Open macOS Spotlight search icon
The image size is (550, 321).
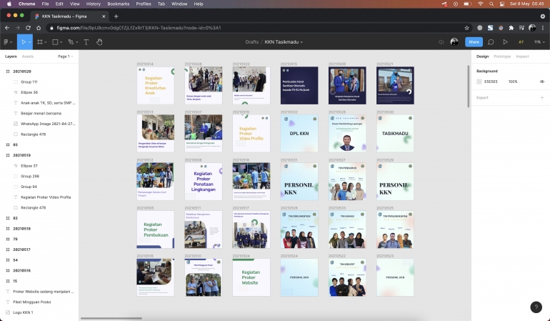pos(491,4)
